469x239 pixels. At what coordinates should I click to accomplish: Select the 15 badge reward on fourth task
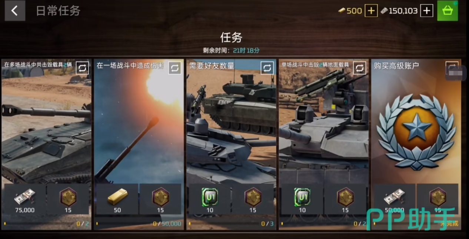(345, 199)
